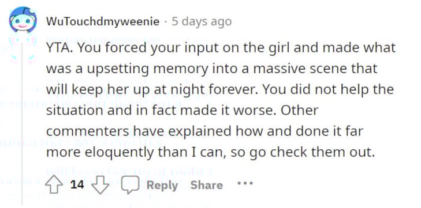Open WuTouchdmyweenie's Snoo avatar

click(23, 20)
